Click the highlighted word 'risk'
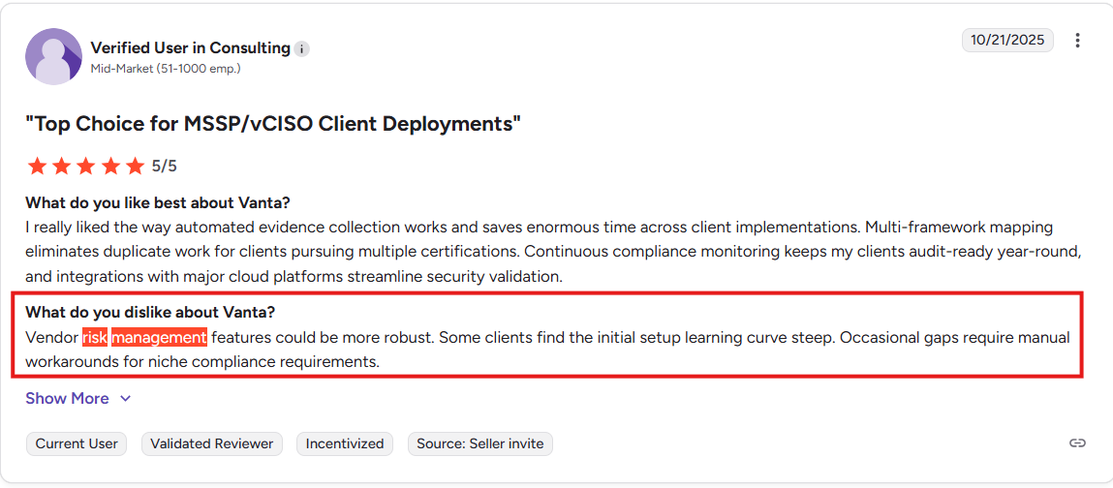1113x488 pixels. (x=95, y=338)
